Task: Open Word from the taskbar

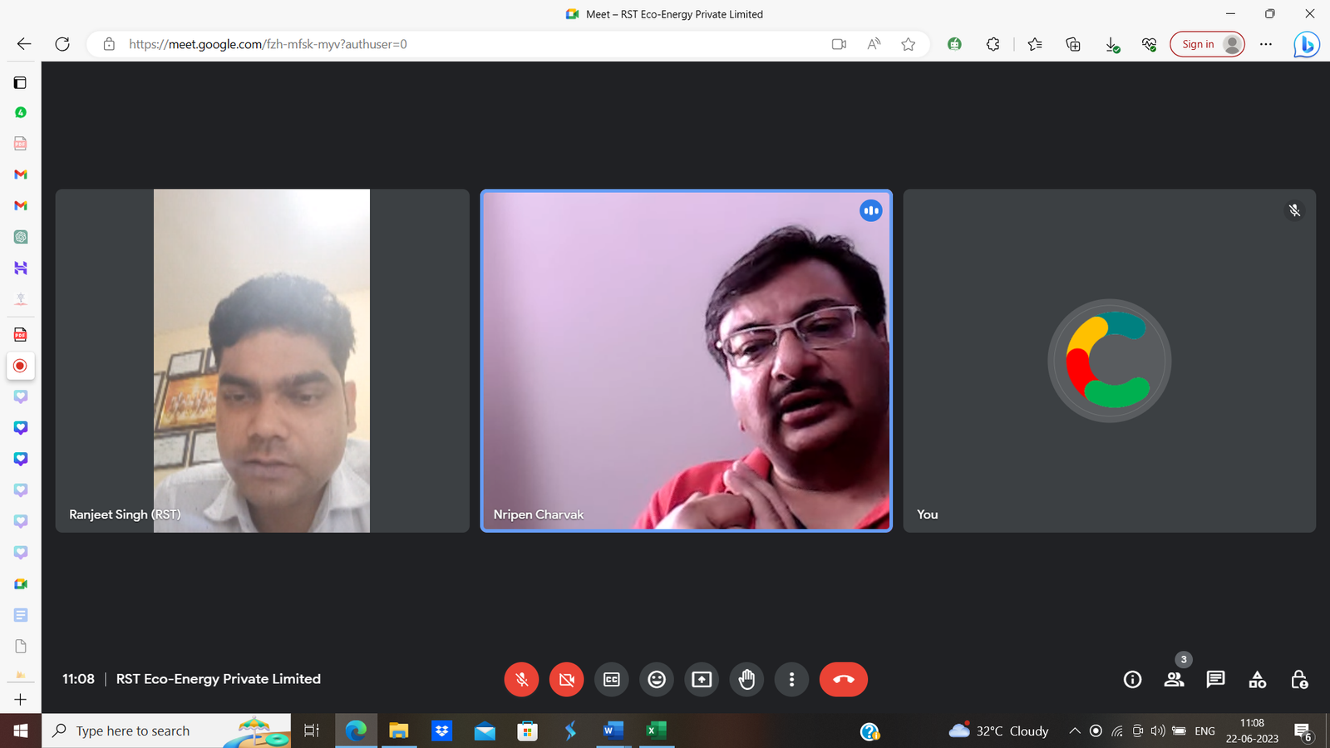Action: pyautogui.click(x=613, y=731)
